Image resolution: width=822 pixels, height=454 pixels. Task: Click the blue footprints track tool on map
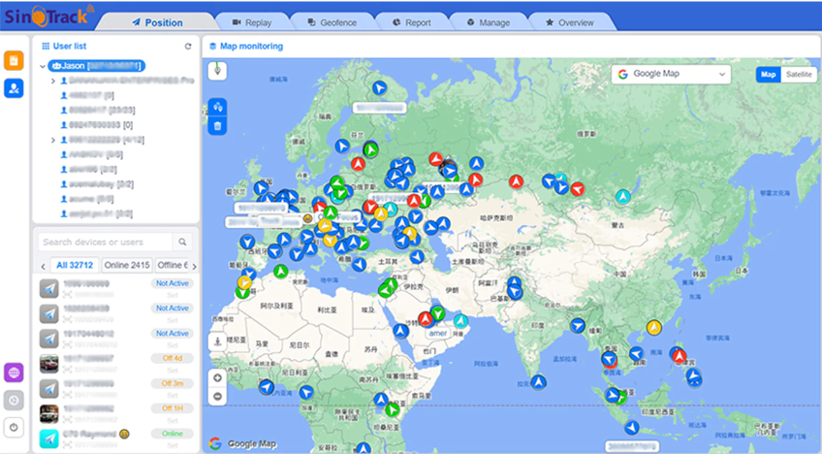point(217,108)
